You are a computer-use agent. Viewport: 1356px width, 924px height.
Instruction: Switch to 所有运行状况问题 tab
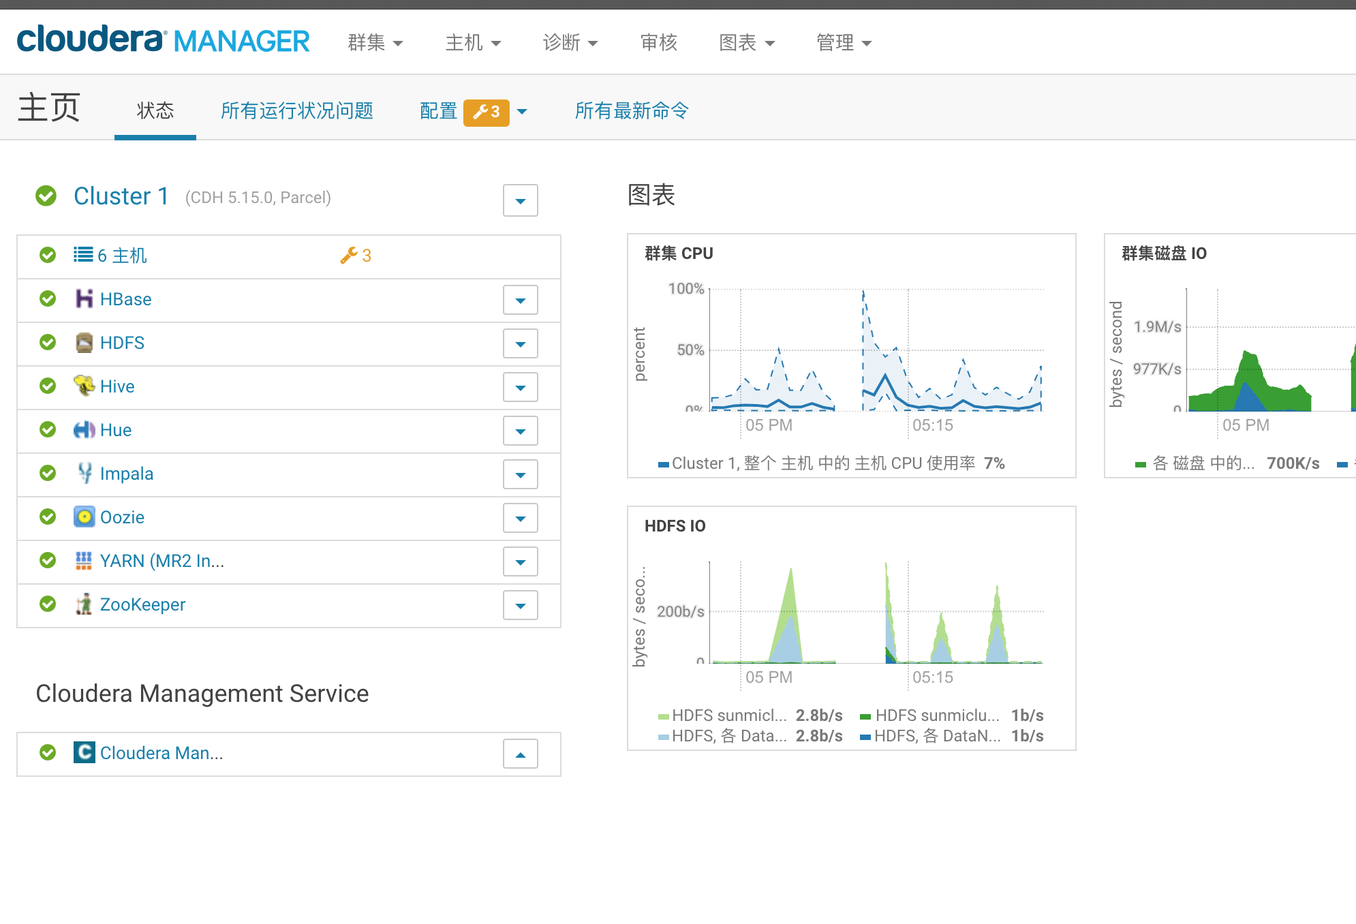coord(296,111)
